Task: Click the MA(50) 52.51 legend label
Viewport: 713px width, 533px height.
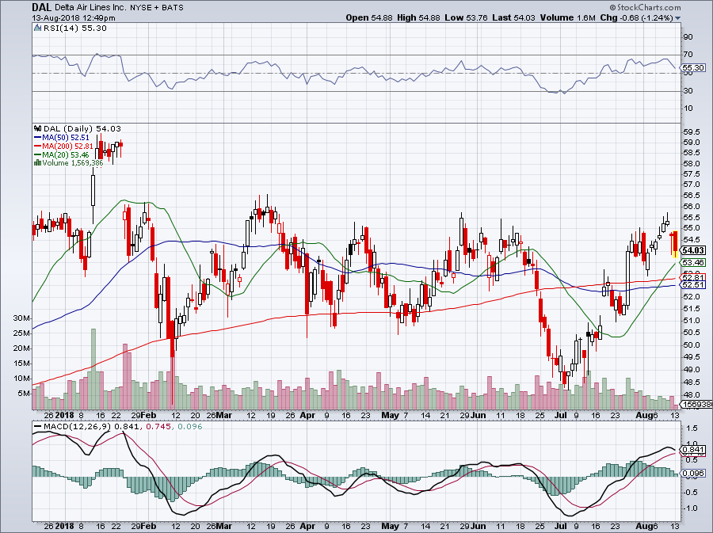Action: [x=66, y=138]
